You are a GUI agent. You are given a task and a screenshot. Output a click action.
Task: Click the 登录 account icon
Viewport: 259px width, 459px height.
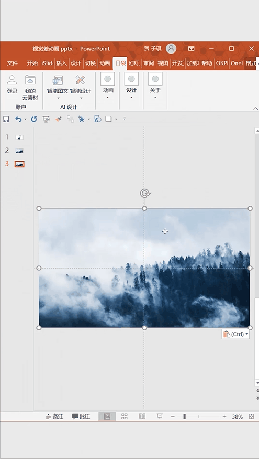click(x=12, y=80)
